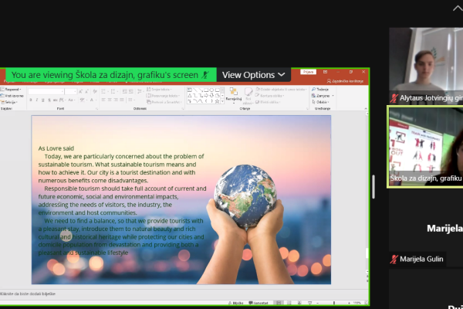Viewport: 463px width, 309px height.
Task: Increase font size with larger A icon
Action: 80,91
